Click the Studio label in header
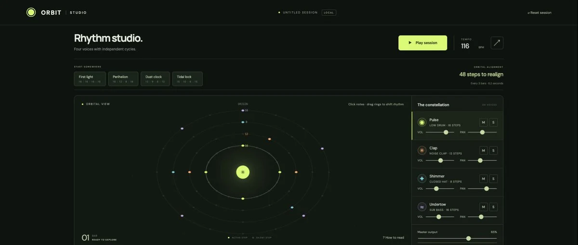 pos(79,12)
